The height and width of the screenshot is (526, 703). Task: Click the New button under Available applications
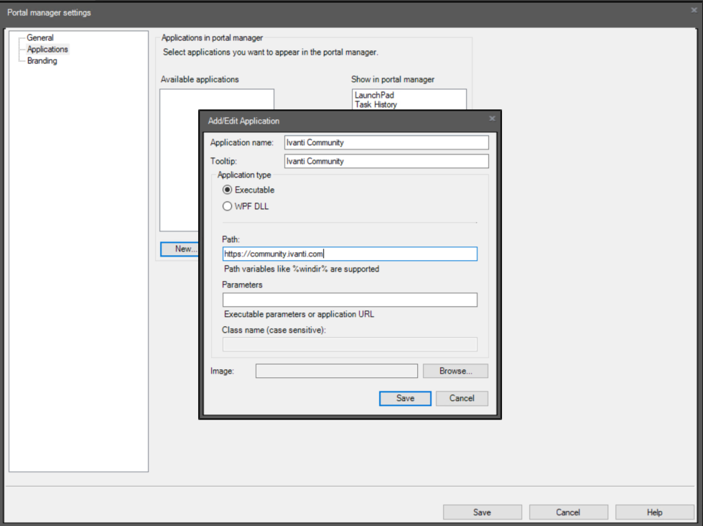[180, 249]
